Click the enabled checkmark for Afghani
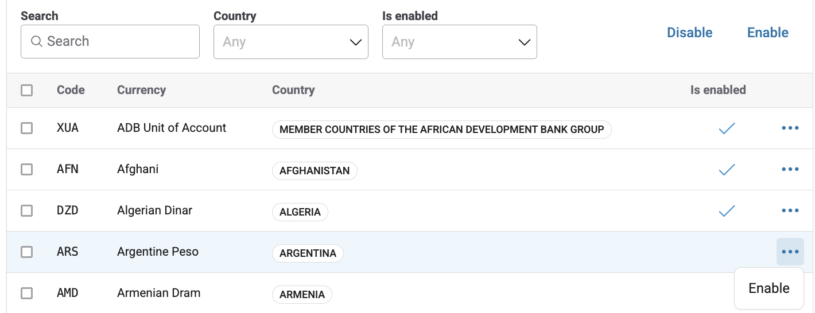The image size is (815, 313). pos(727,170)
